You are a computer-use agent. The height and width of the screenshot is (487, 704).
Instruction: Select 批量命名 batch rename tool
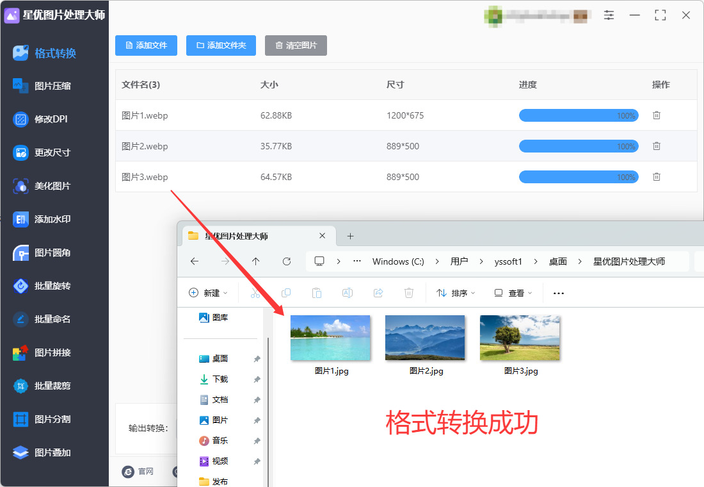pyautogui.click(x=42, y=319)
